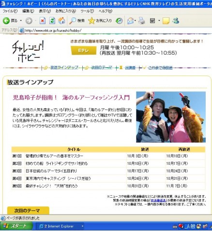
Task: Click the yellow Eテレ button
Action: tap(84, 50)
